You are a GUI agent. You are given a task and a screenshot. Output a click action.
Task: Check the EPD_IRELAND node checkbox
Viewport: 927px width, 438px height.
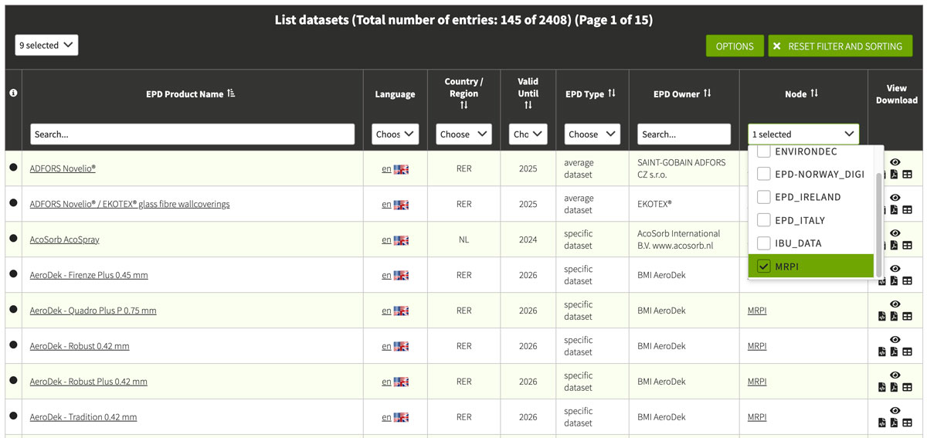[764, 197]
